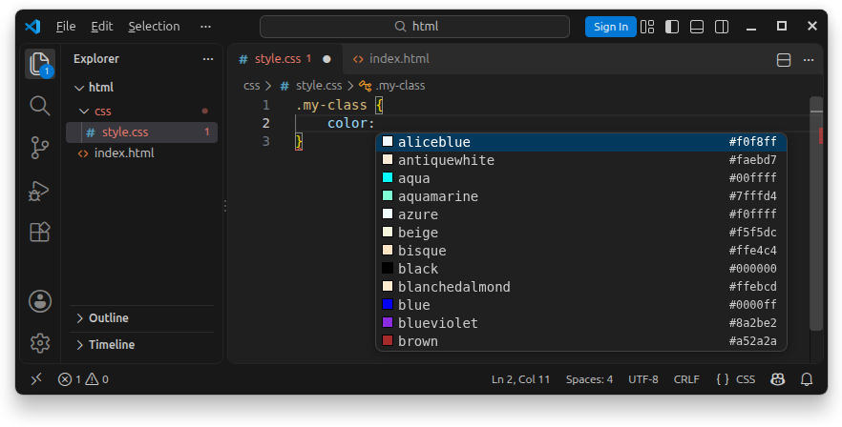
Task: Click the index.html file icon in Explorer
Action: coord(83,153)
